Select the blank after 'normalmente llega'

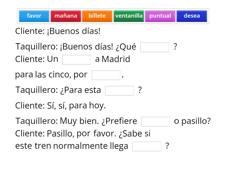(x=147, y=146)
